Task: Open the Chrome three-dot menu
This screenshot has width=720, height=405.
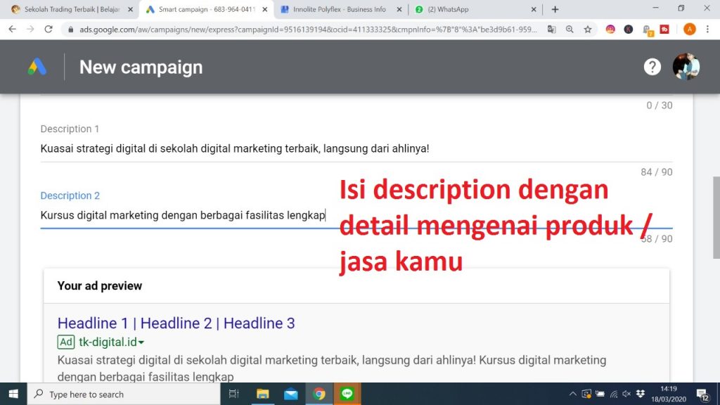Action: click(x=707, y=30)
